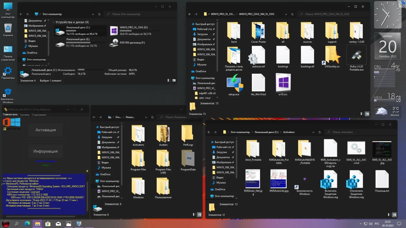Switch WIN10_PRO_22H2 window to details view

(x=362, y=114)
